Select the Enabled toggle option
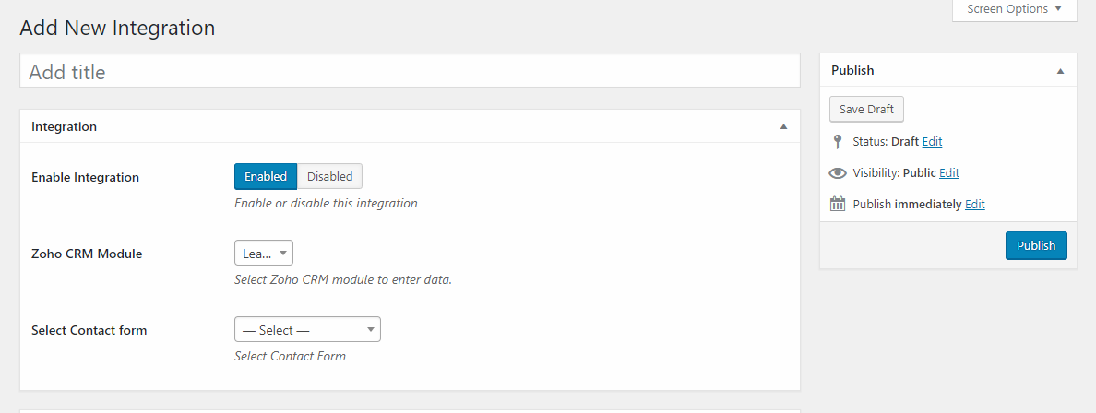Screen dimensions: 1096x413 (x=266, y=176)
